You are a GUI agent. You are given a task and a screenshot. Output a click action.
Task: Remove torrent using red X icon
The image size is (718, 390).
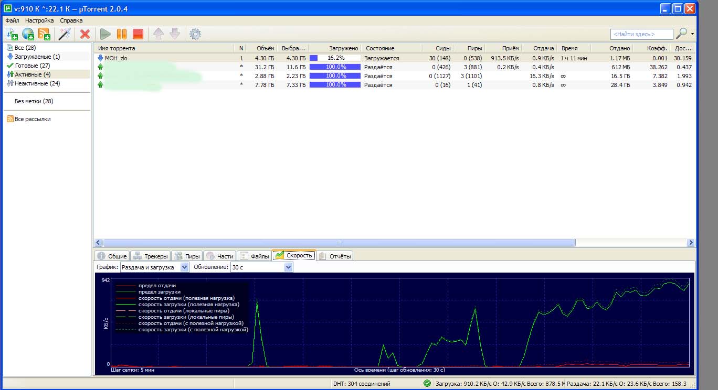[85, 34]
